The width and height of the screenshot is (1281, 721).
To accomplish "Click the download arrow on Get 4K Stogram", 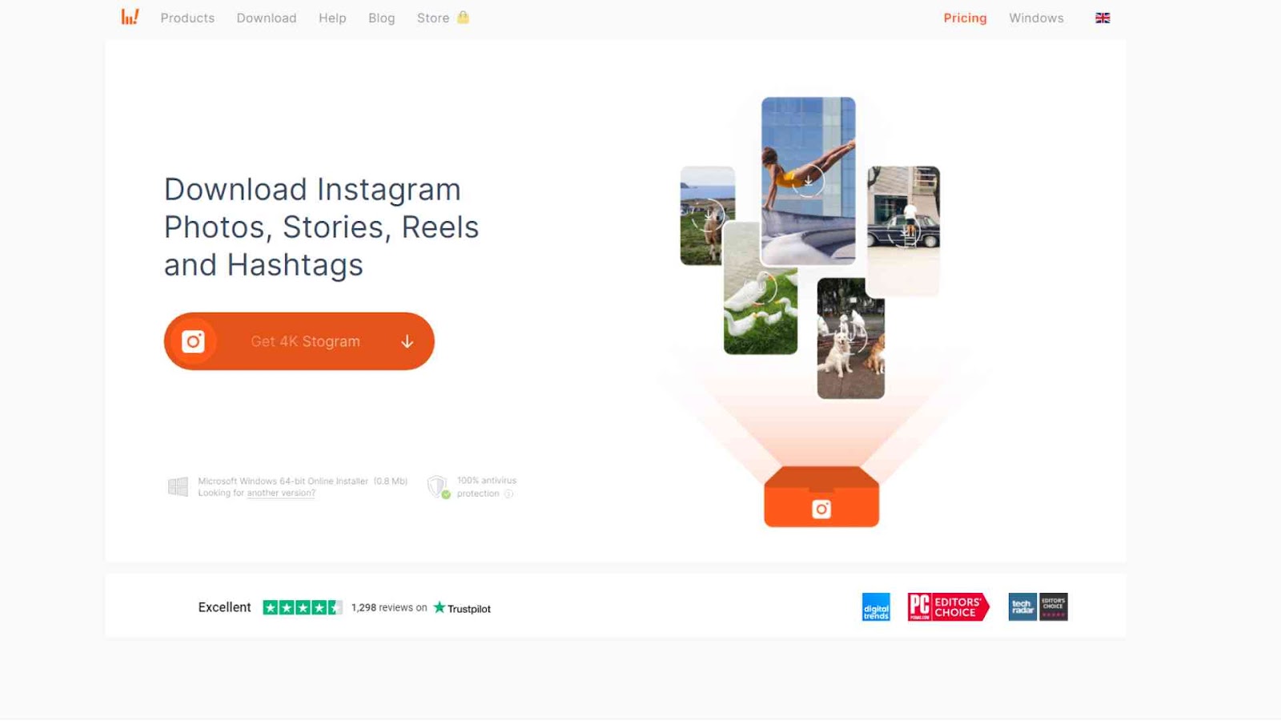I will [407, 342].
